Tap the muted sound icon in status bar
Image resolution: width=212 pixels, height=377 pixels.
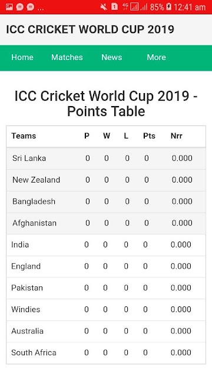pos(104,7)
